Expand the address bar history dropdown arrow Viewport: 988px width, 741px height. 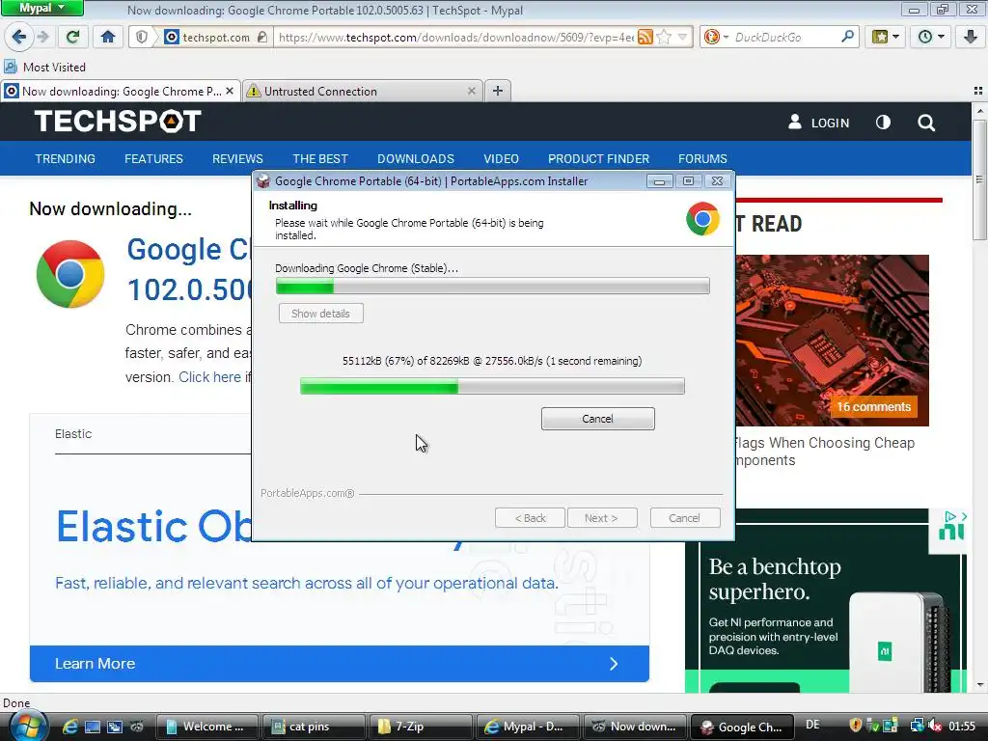682,38
